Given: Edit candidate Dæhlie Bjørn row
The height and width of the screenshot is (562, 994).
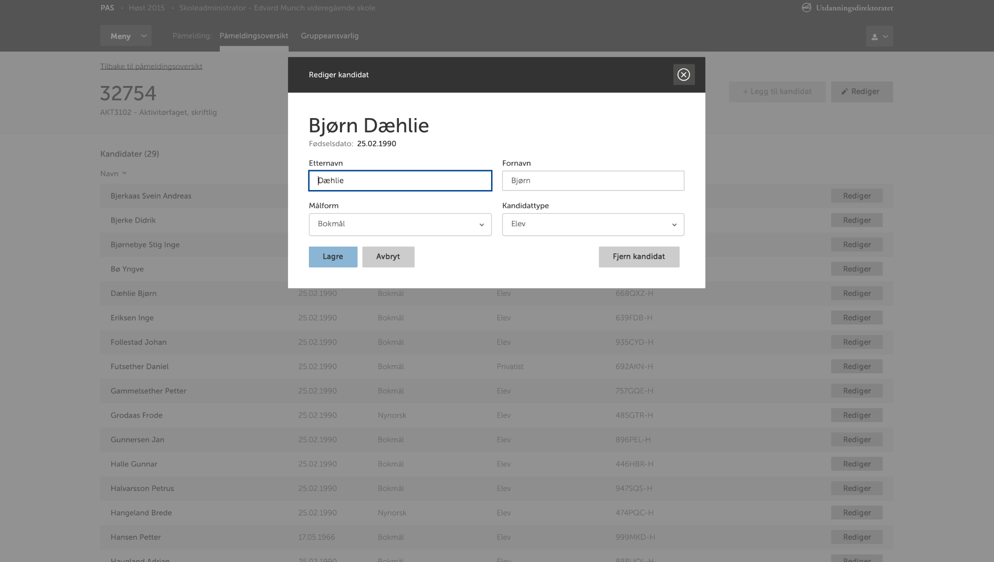Looking at the screenshot, I should pyautogui.click(x=857, y=293).
